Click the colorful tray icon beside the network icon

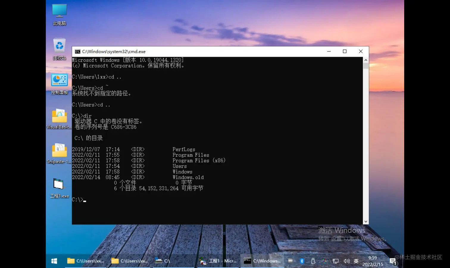(x=324, y=261)
